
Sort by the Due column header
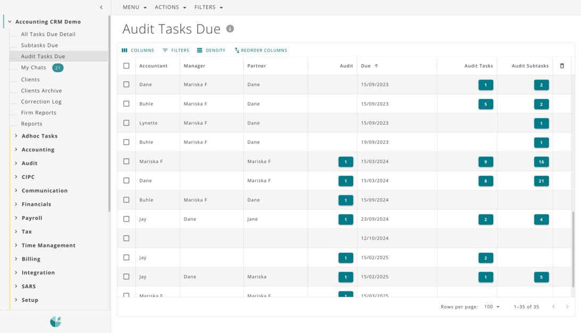click(366, 66)
